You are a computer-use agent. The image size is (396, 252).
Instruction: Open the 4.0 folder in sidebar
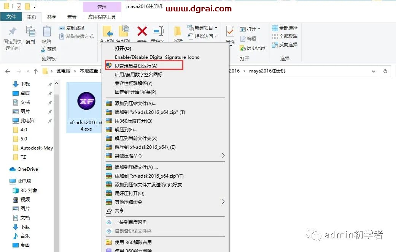point(20,130)
